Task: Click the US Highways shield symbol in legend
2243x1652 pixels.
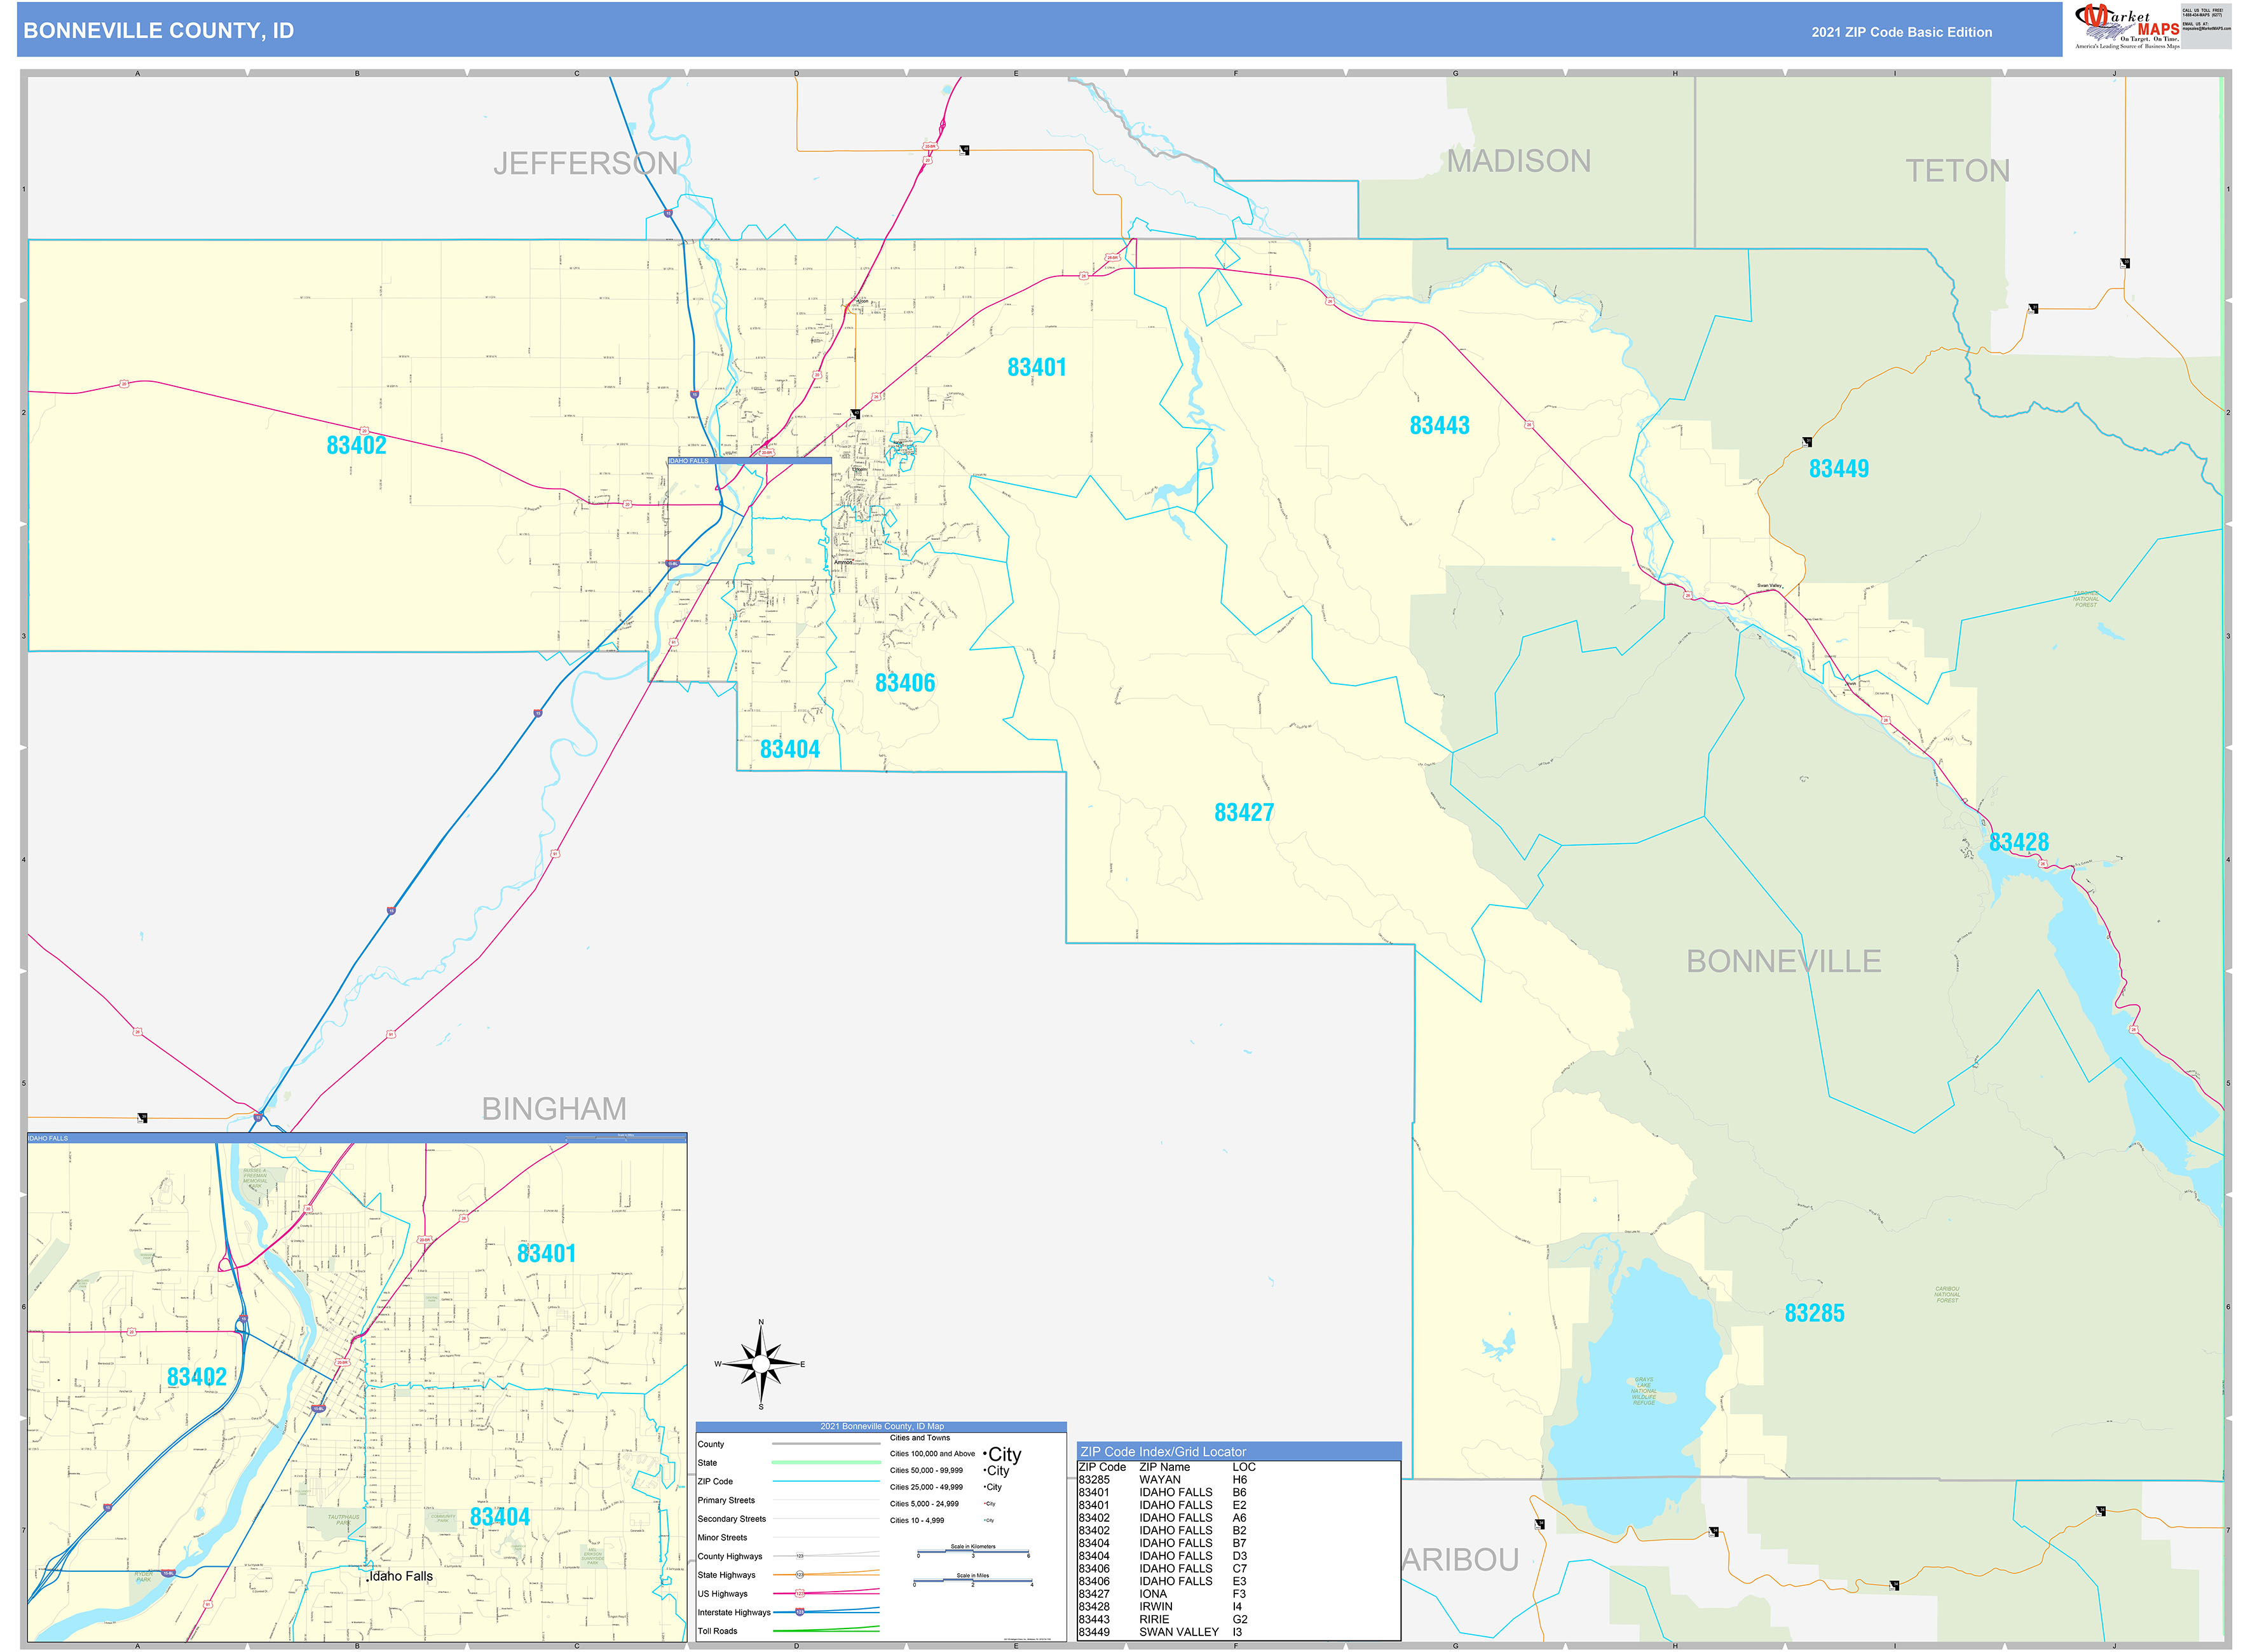Action: [x=800, y=1593]
